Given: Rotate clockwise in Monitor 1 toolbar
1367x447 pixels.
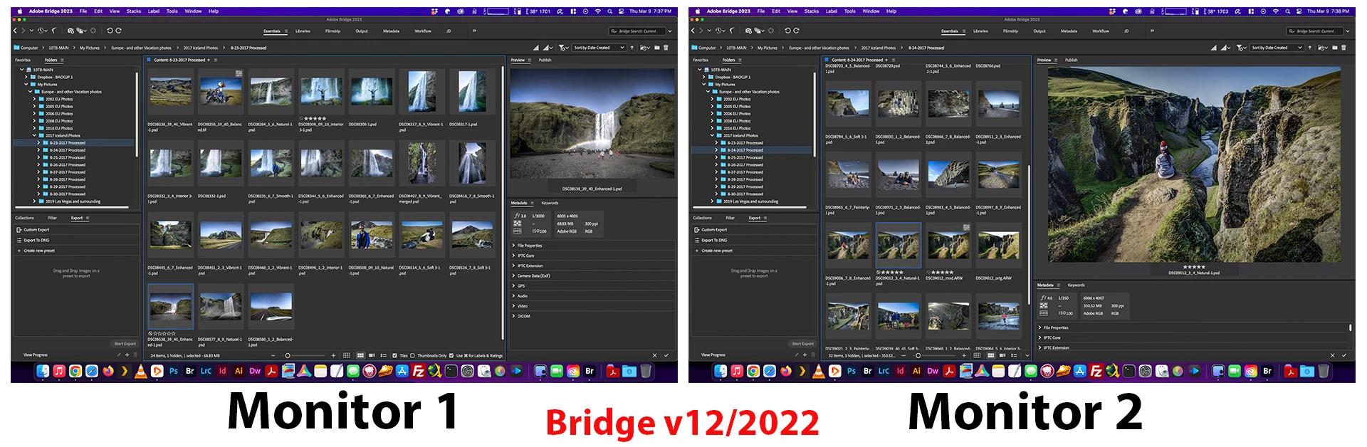Looking at the screenshot, I should pyautogui.click(x=118, y=31).
